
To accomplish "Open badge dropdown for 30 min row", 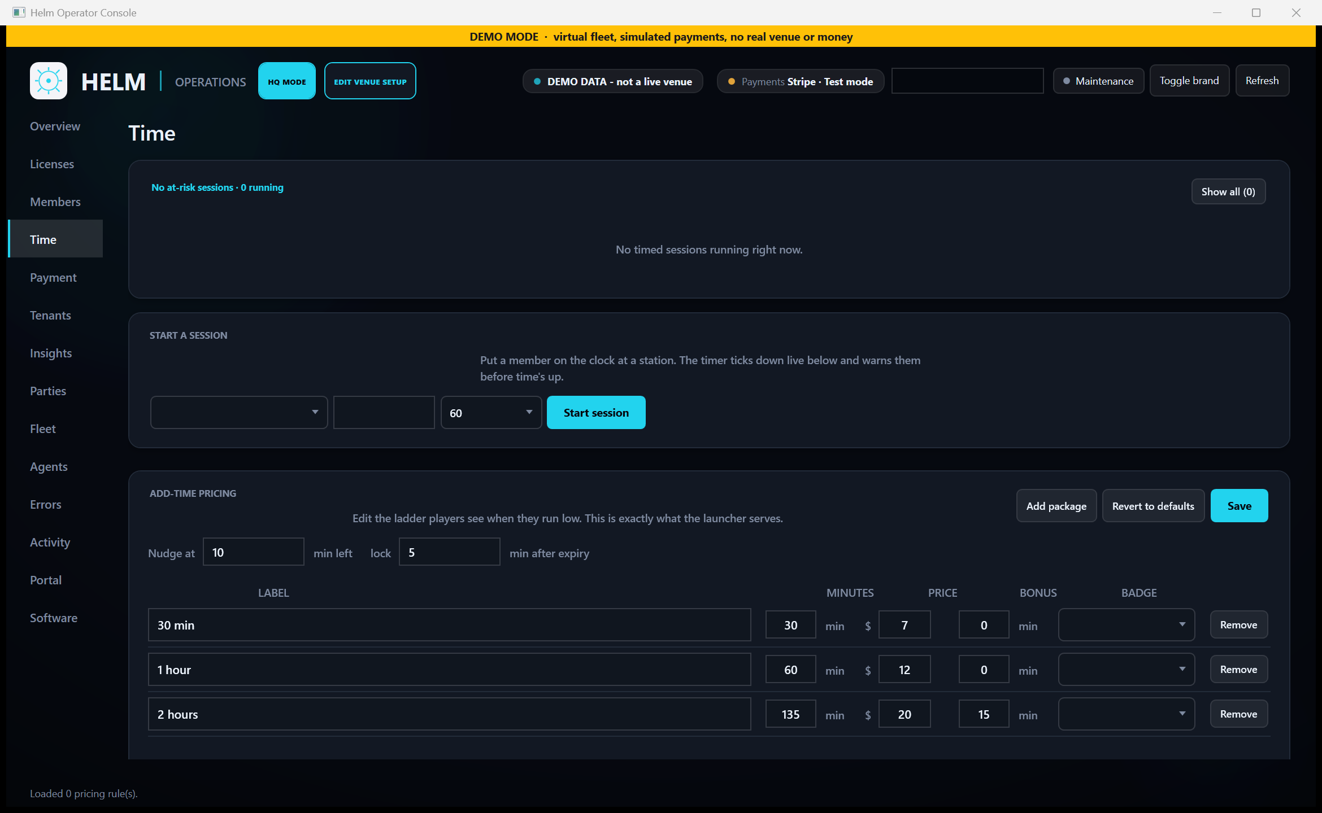I will point(1127,624).
